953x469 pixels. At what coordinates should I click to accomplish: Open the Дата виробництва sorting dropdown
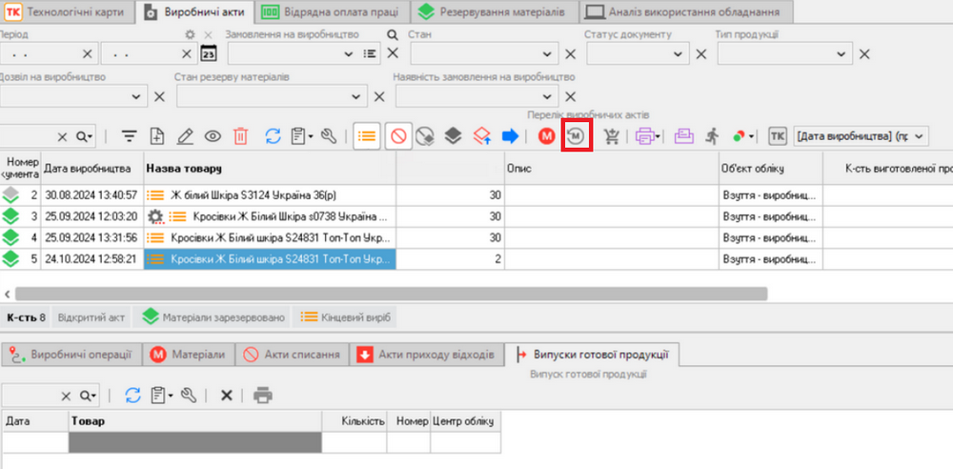[919, 136]
